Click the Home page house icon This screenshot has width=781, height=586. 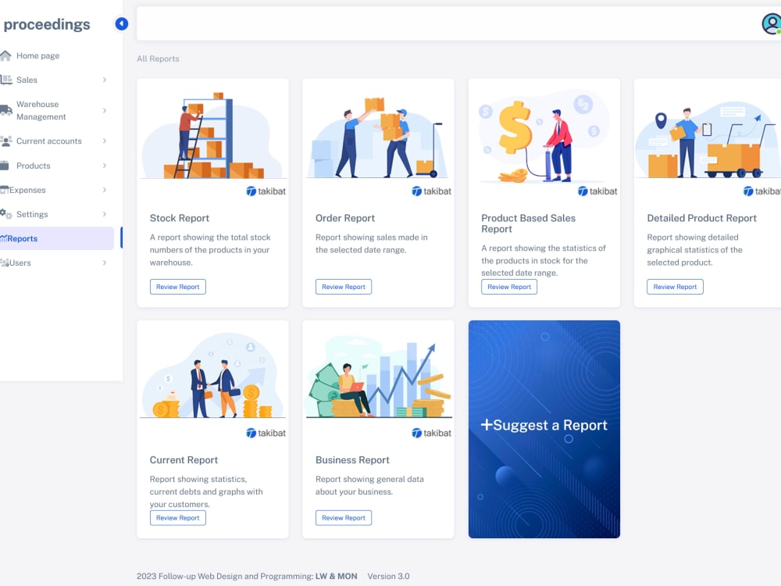click(x=5, y=55)
